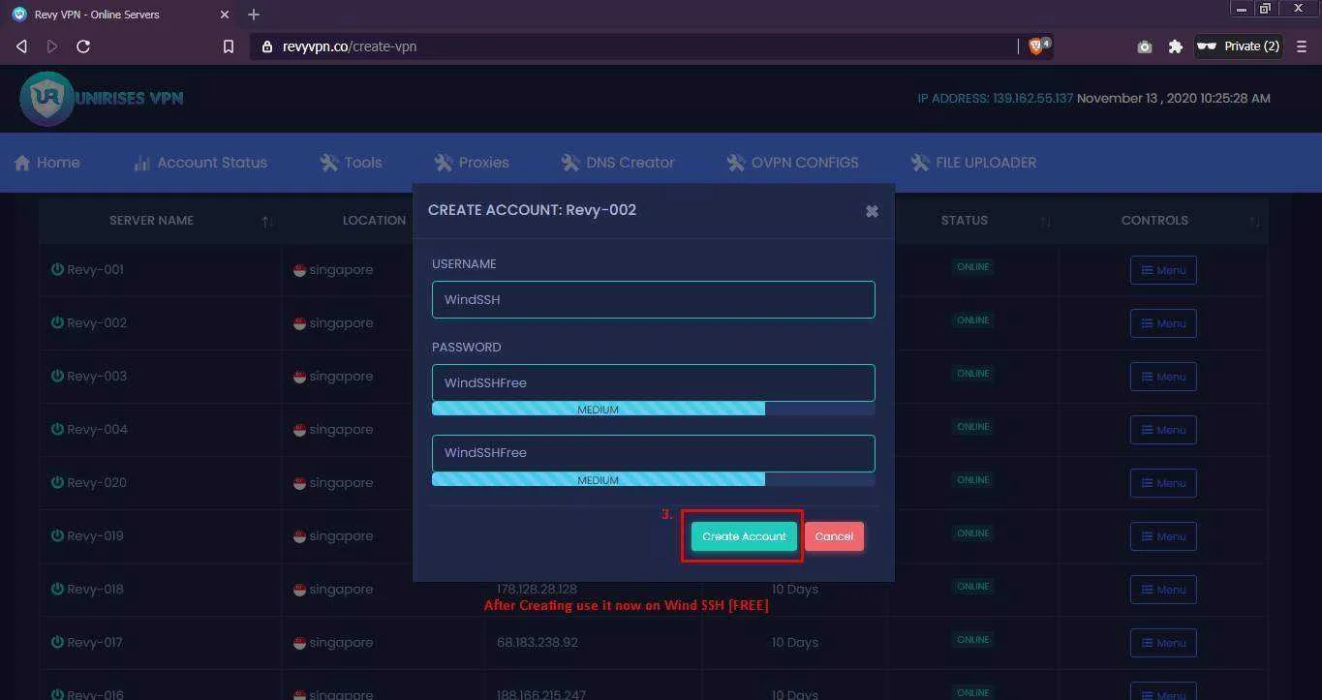Viewport: 1322px width, 700px height.
Task: Open a new browser tab with plus
Action: [254, 15]
